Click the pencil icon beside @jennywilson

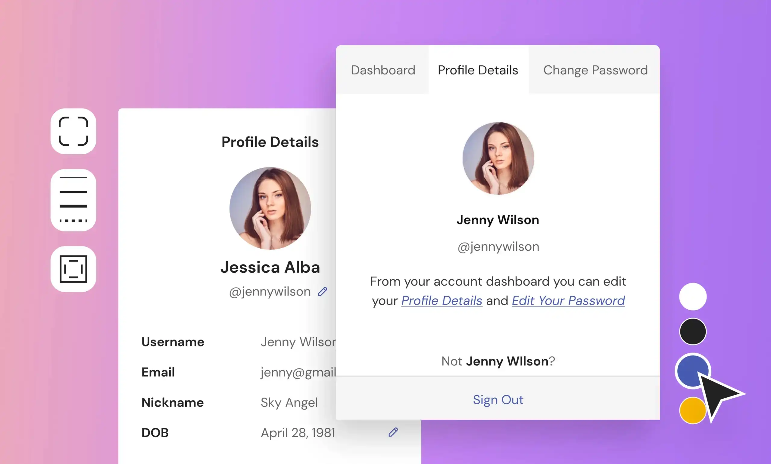[x=322, y=292]
